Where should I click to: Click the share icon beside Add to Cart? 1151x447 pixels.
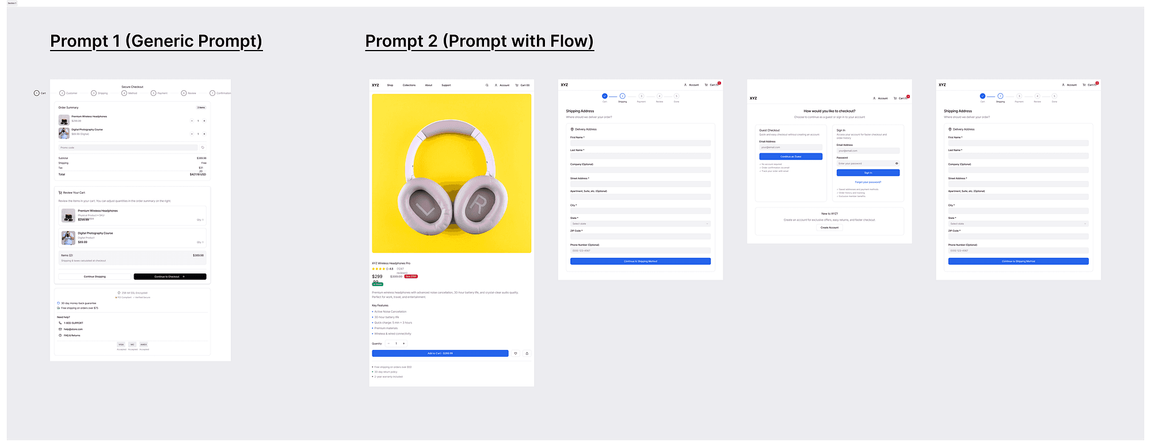coord(527,353)
